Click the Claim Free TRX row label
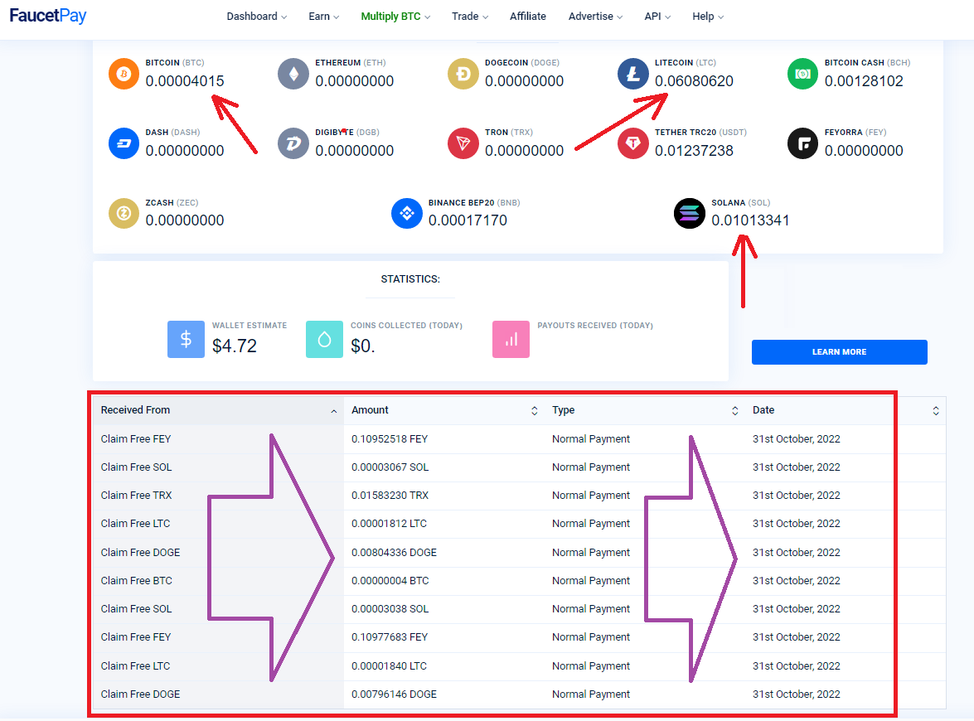 coord(136,495)
